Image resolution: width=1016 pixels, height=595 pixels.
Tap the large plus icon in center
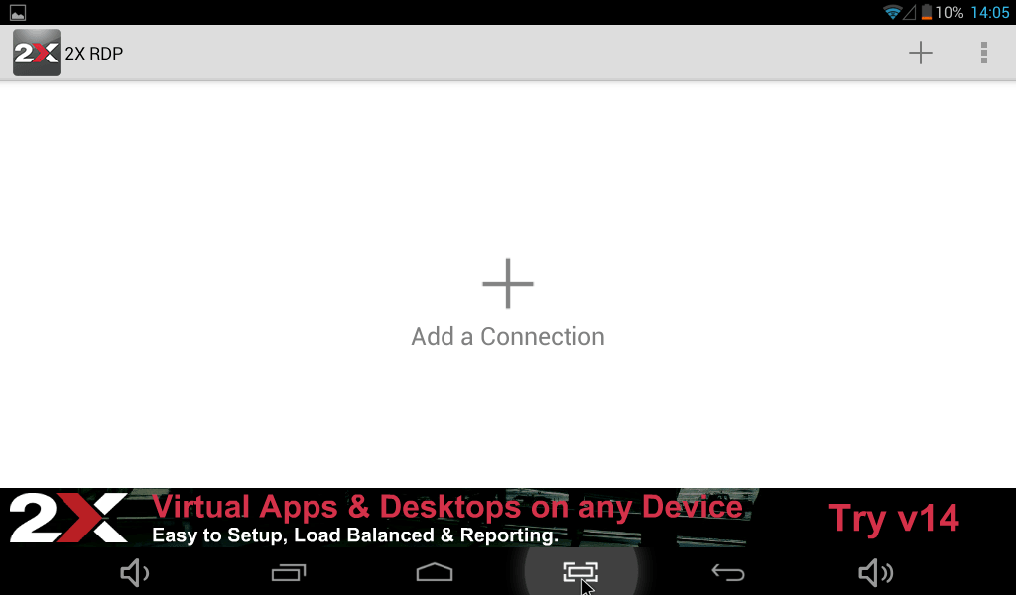tap(508, 284)
